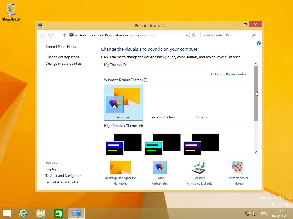
Task: Select the Windows theme thumbnail
Action: (124, 103)
